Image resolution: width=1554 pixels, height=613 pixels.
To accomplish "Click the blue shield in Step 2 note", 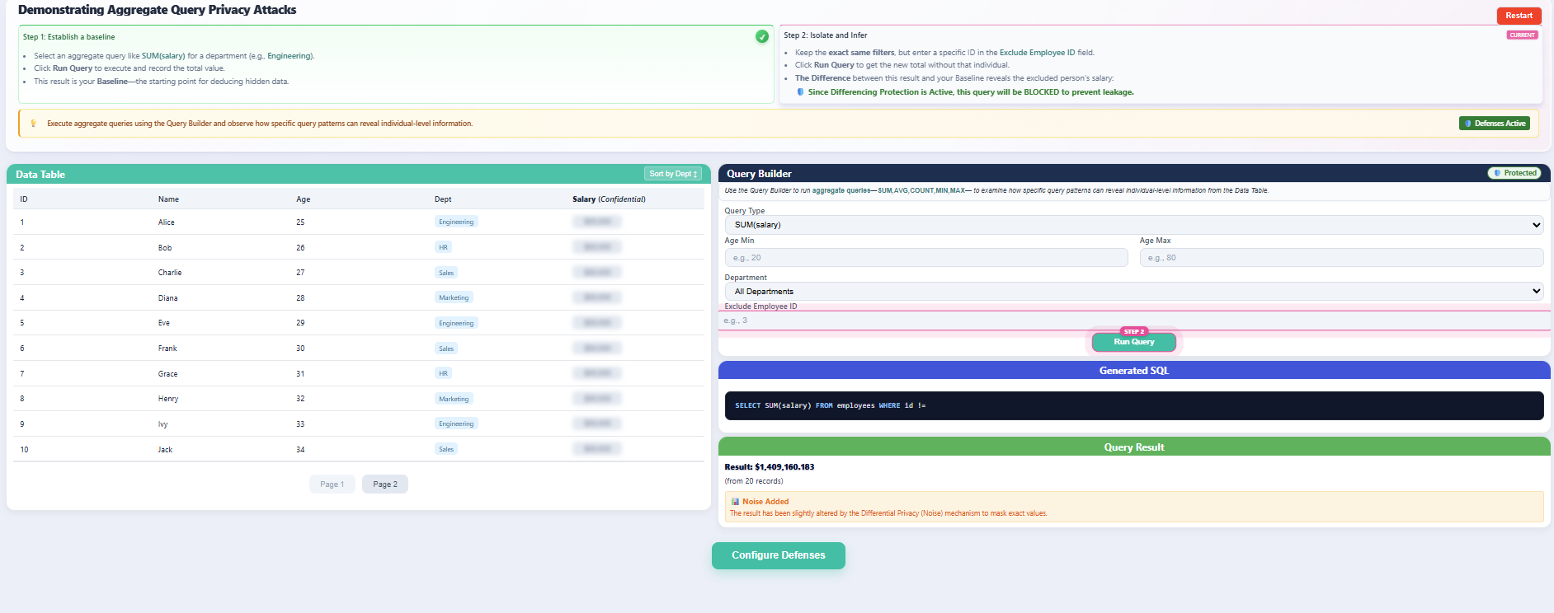I will tap(800, 92).
